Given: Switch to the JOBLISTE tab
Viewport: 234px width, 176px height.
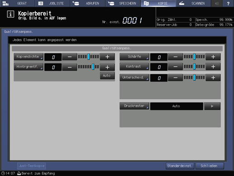Looking at the screenshot, I should click(x=53, y=3).
